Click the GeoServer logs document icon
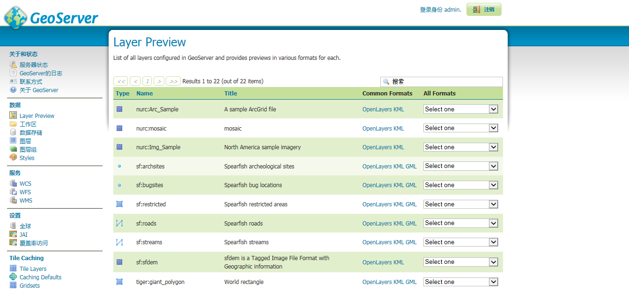Screen dimensions: 629x291 pos(13,73)
